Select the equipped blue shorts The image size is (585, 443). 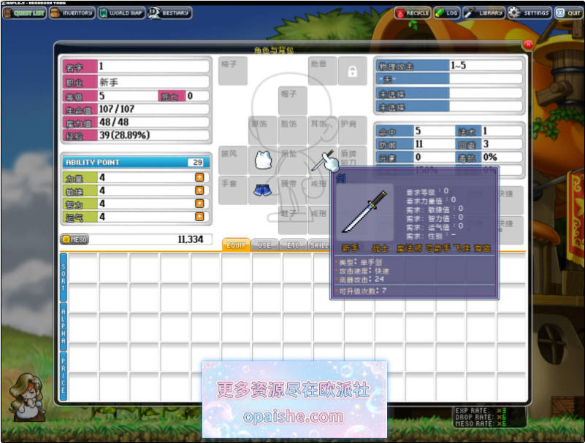[x=263, y=190]
